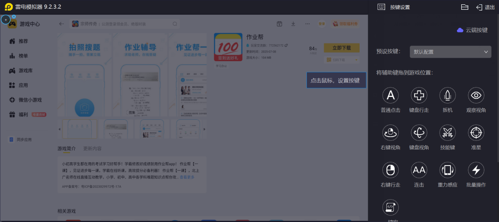Open the calendar check-in icon
The height and width of the screenshot is (222, 499).
(279, 24)
